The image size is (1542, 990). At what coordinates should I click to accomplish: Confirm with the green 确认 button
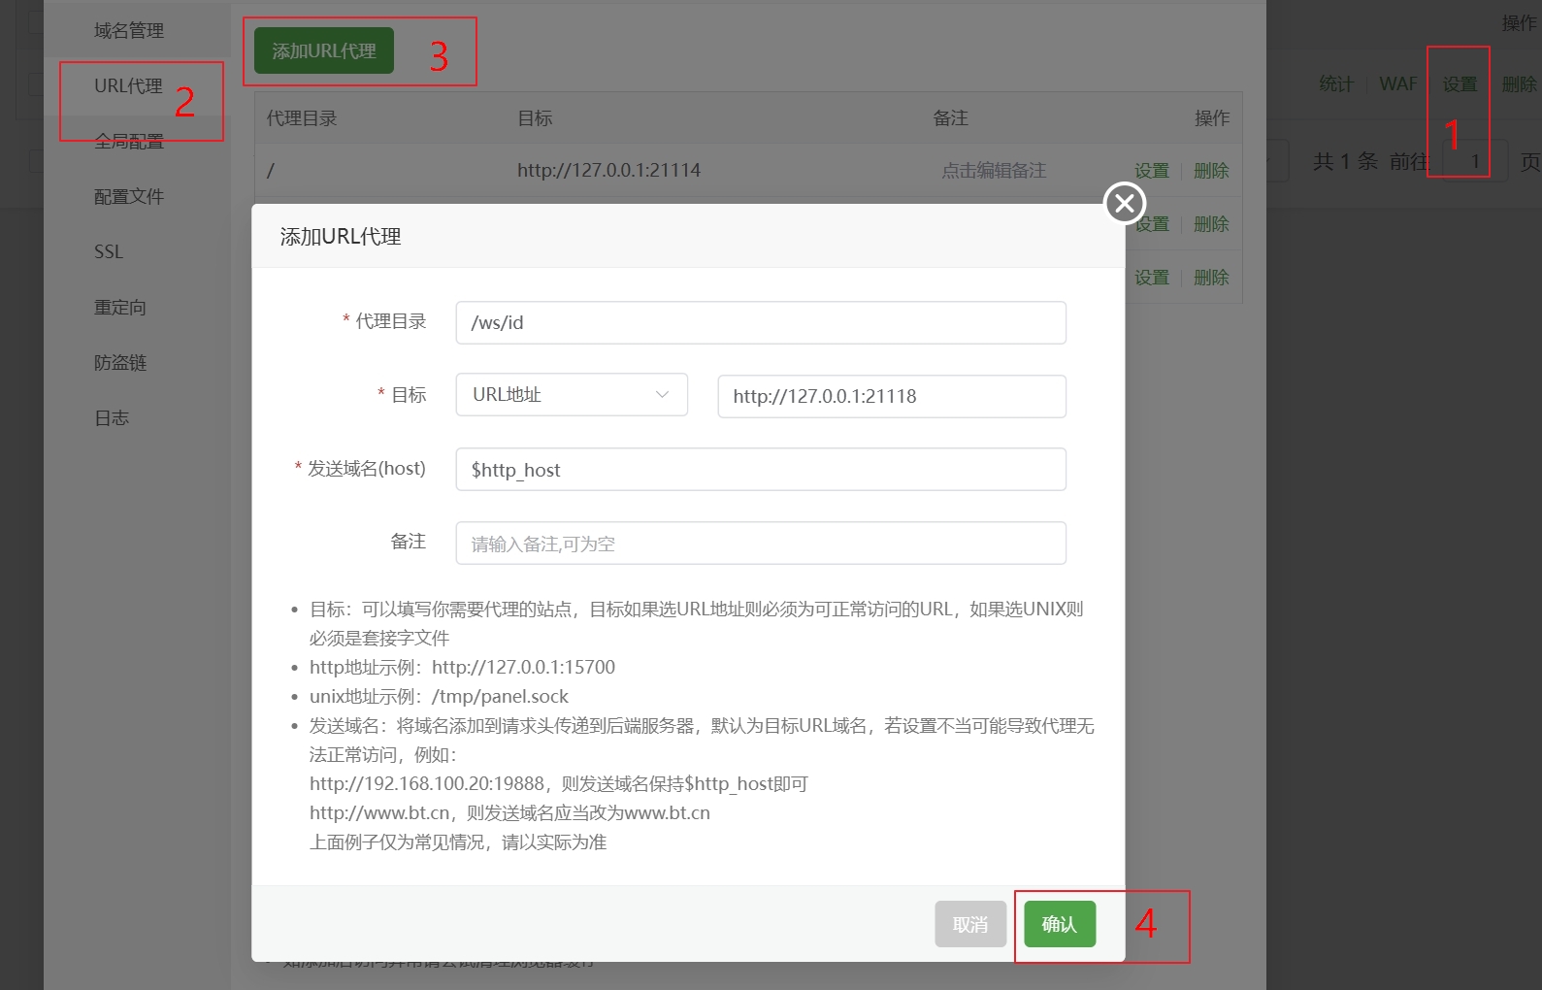(x=1060, y=924)
